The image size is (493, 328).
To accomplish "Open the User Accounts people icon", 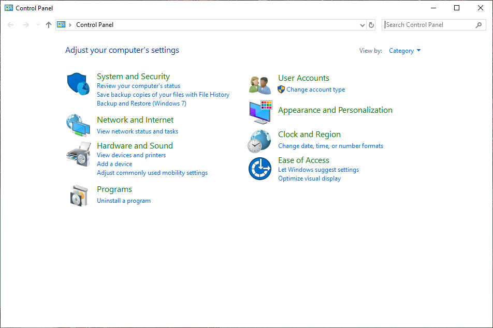I will tap(260, 85).
